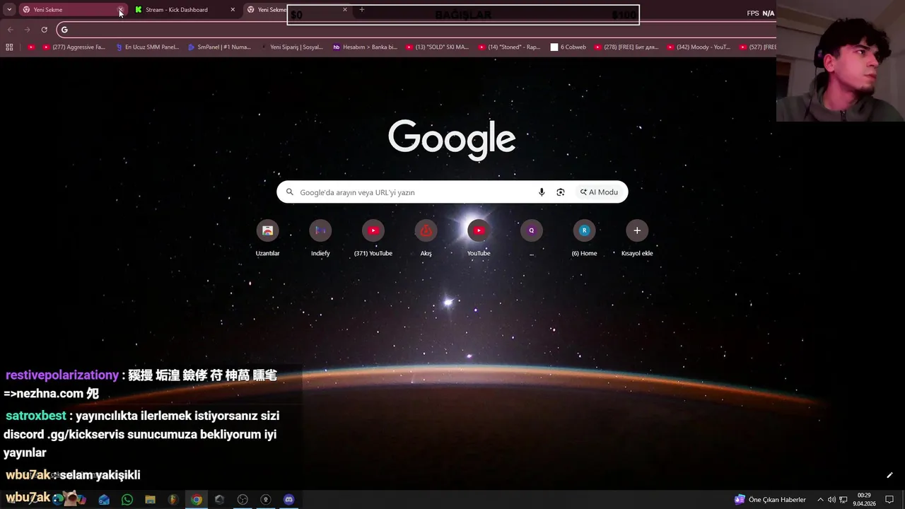Image resolution: width=905 pixels, height=509 pixels.
Task: Add a shortcut with Kısayol ekle
Action: (x=637, y=238)
